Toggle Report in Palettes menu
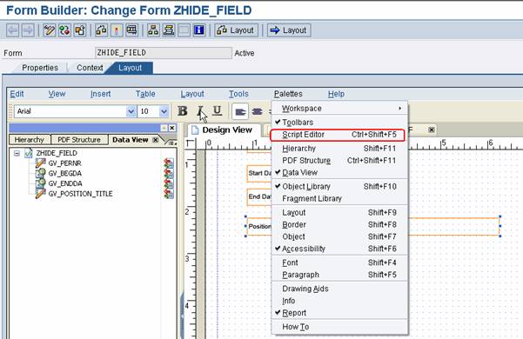 340,313
